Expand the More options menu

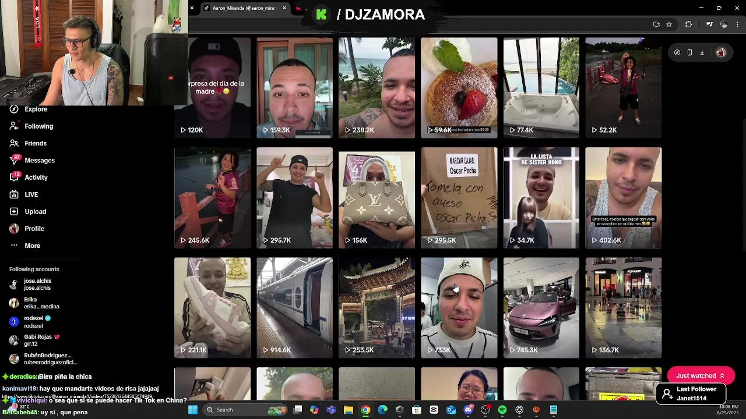coord(24,246)
